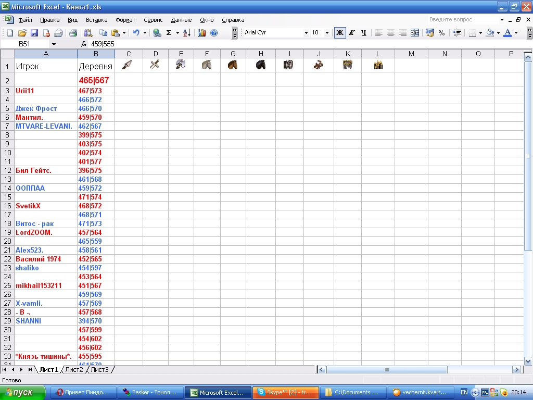This screenshot has height=400, width=533.
Task: Open the Формат menu
Action: point(125,20)
